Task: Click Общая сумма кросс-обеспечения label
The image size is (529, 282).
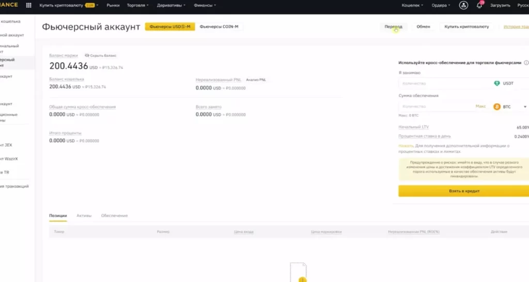Action: tap(82, 106)
